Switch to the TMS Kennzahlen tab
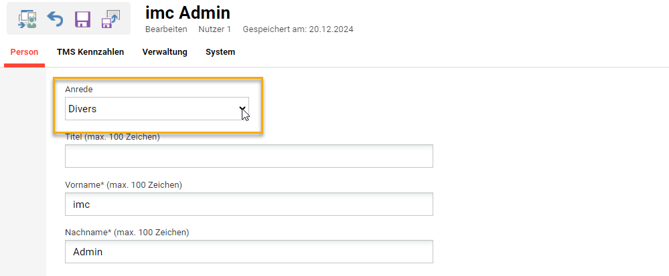Viewport: 669px width, 276px height. (90, 52)
